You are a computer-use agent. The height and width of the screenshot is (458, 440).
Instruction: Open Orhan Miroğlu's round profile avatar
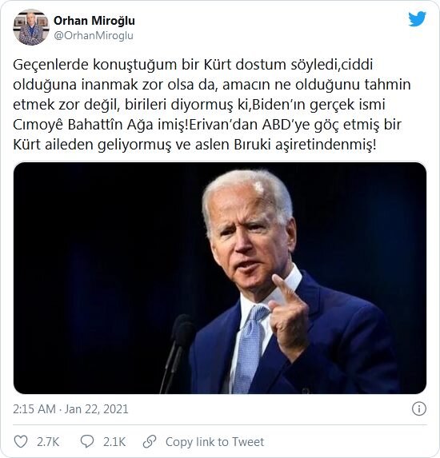(31, 27)
